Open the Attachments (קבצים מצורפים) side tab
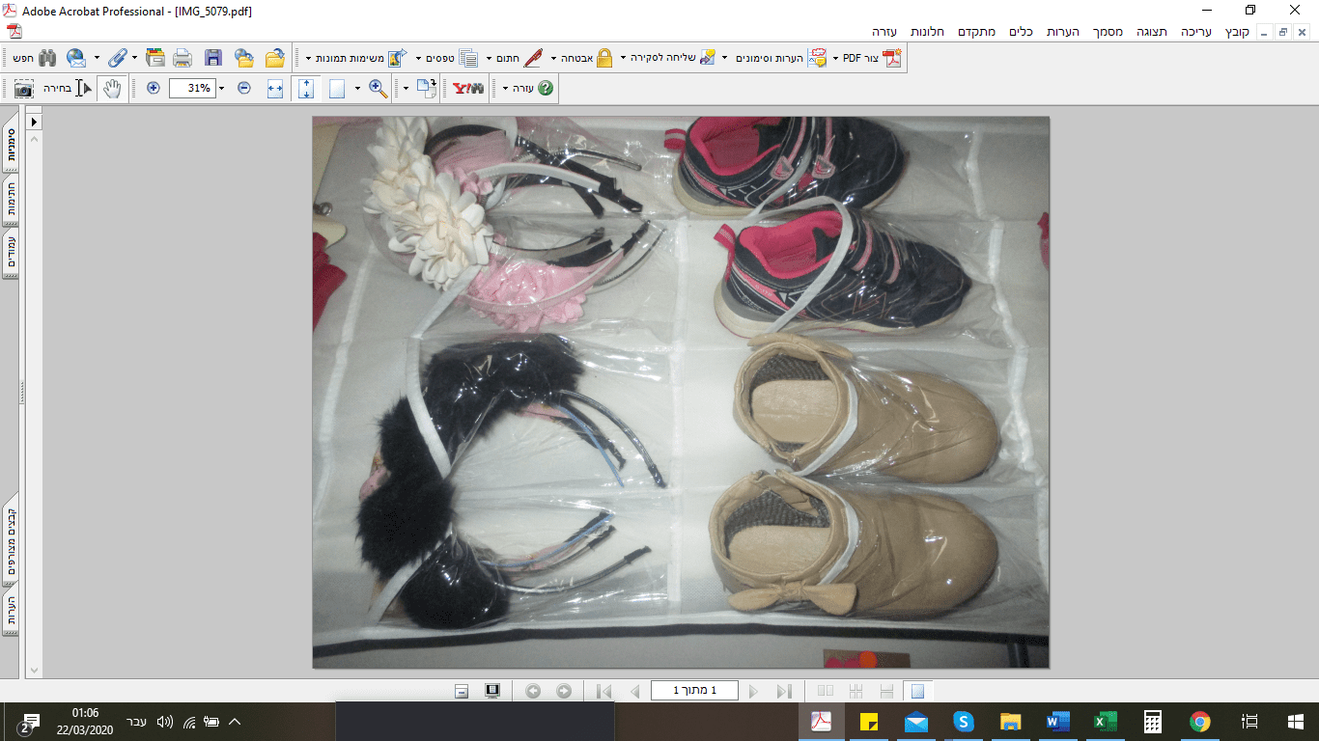The width and height of the screenshot is (1319, 741). 11,538
